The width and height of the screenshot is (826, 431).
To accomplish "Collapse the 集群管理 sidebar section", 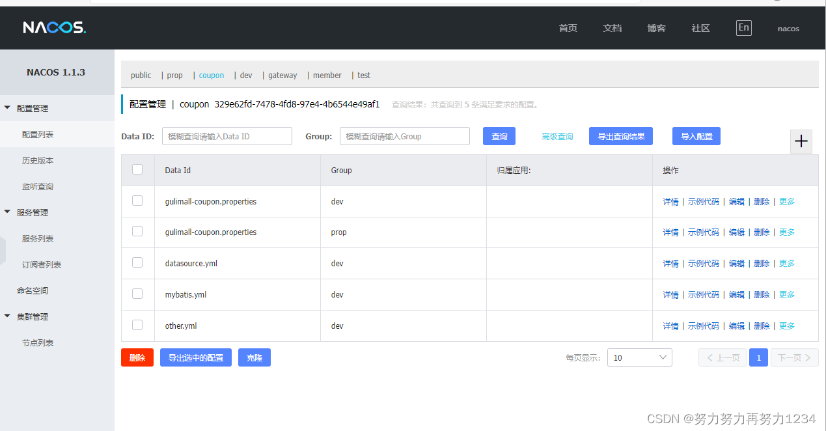I will (7, 316).
